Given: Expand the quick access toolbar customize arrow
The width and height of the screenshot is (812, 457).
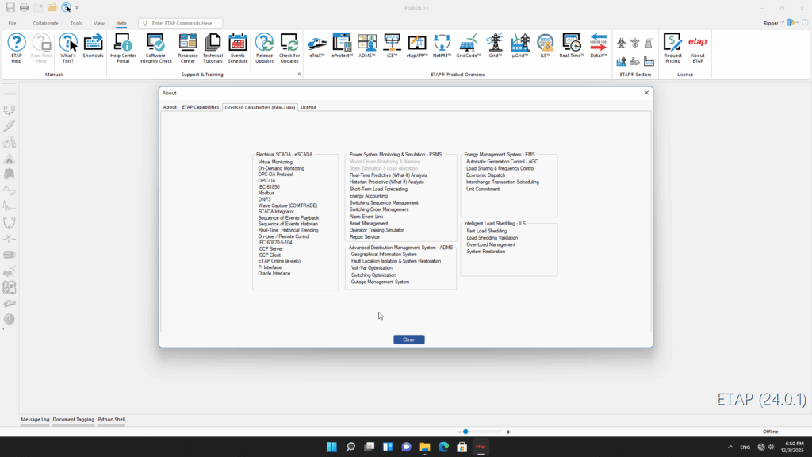Looking at the screenshot, I should click(x=77, y=8).
